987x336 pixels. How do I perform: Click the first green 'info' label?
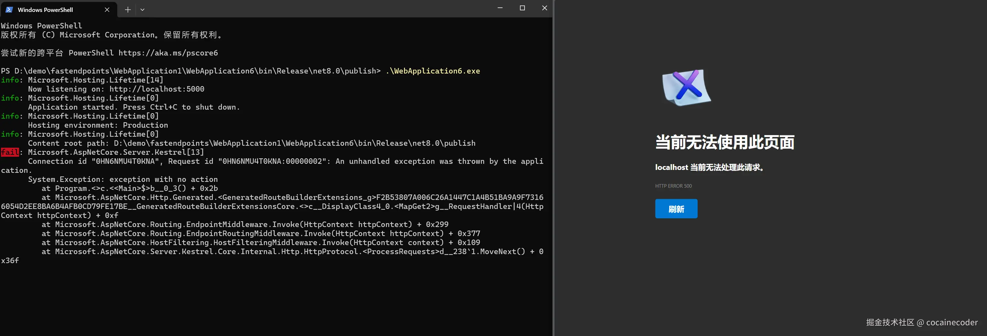point(10,80)
